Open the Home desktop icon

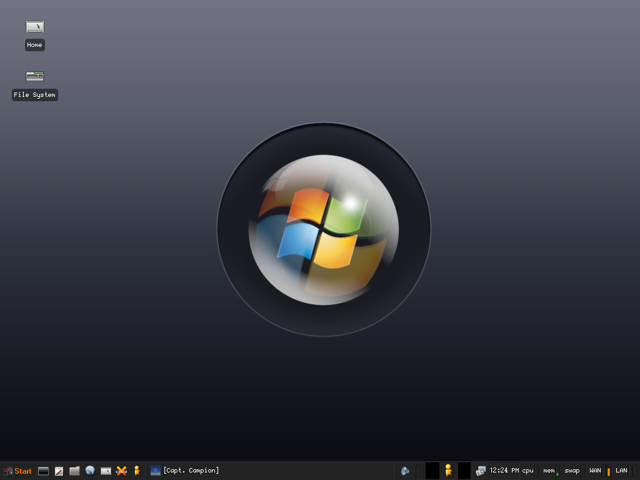click(x=35, y=27)
